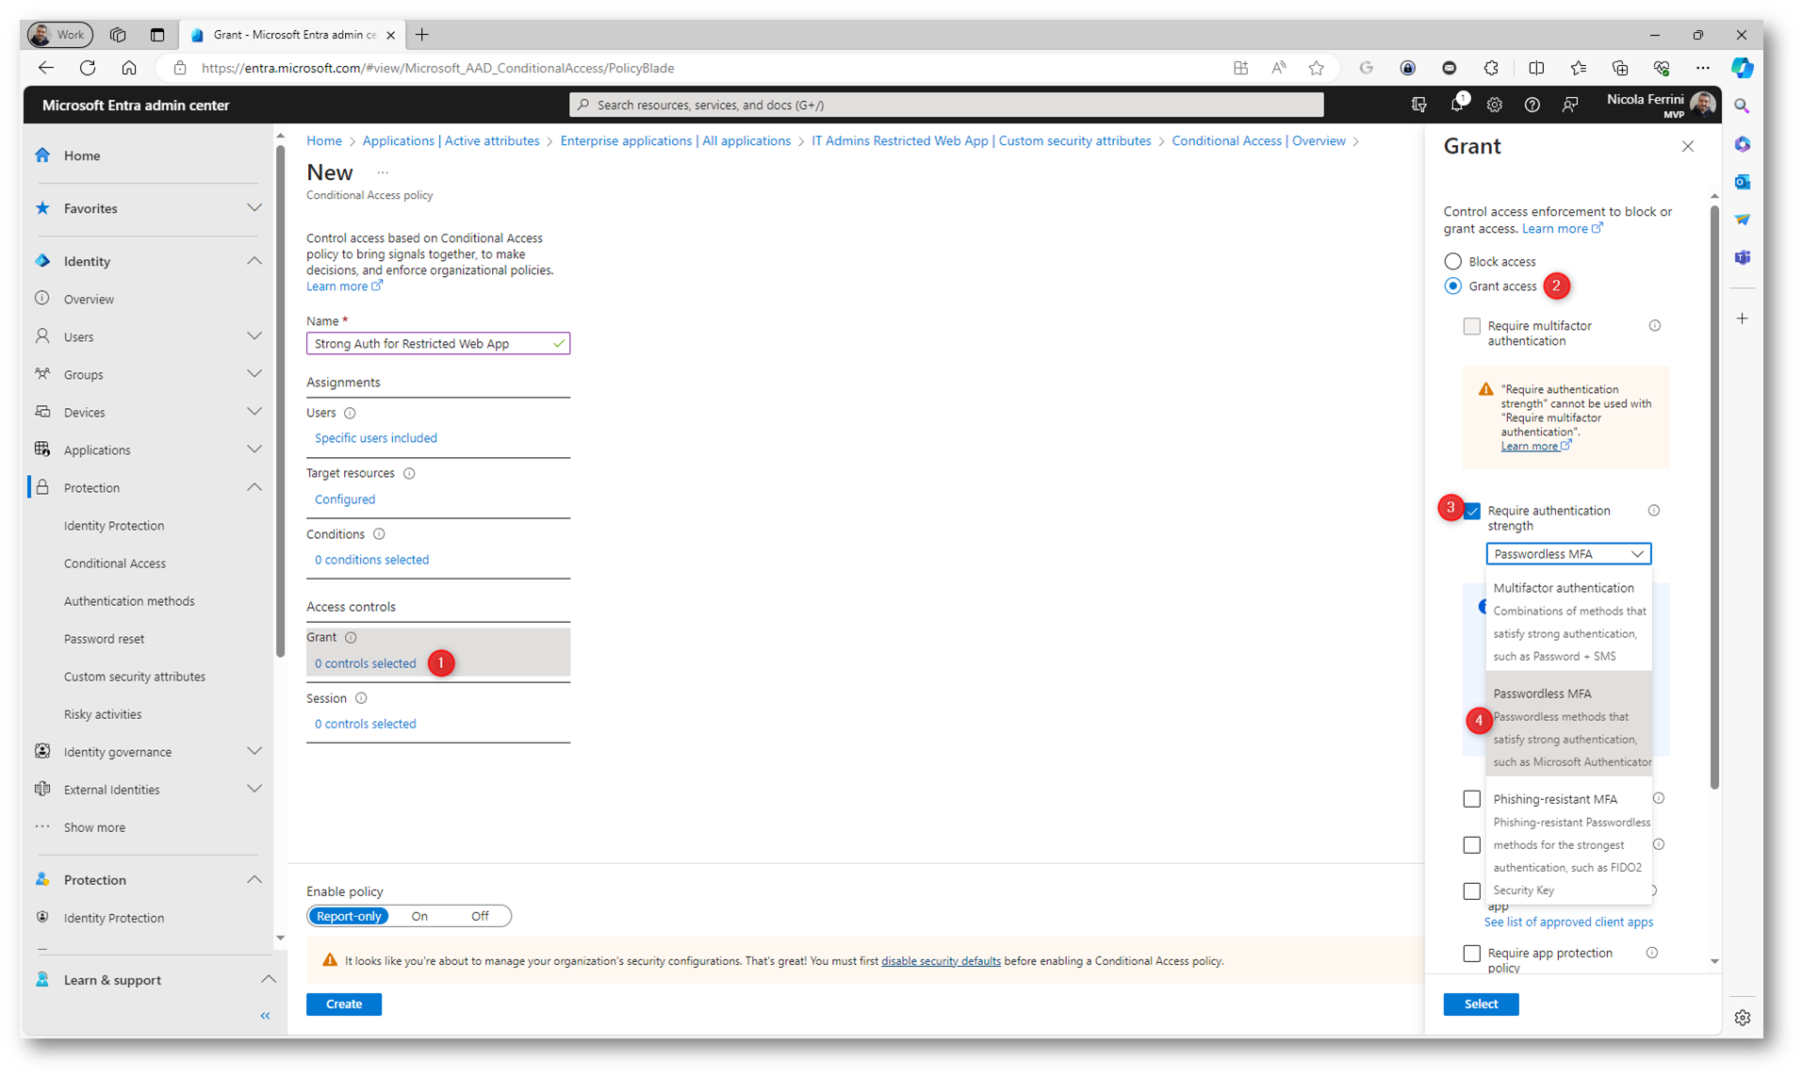This screenshot has width=1803, height=1078.
Task: Open the Cloud Shell icon in header
Action: tap(1419, 105)
